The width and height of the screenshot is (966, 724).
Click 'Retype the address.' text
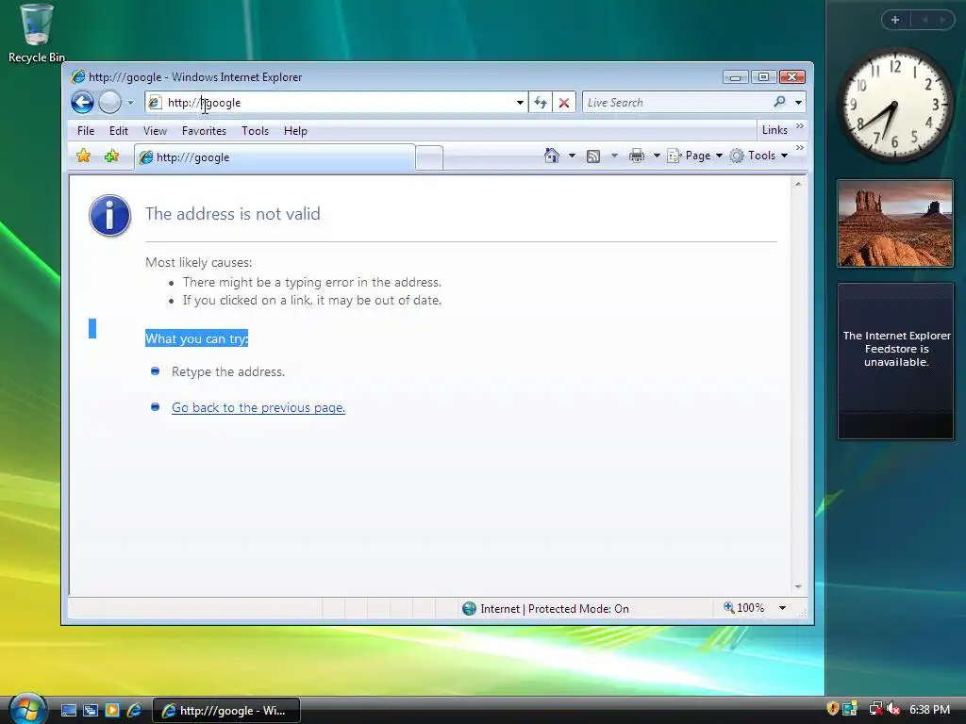[x=228, y=371]
